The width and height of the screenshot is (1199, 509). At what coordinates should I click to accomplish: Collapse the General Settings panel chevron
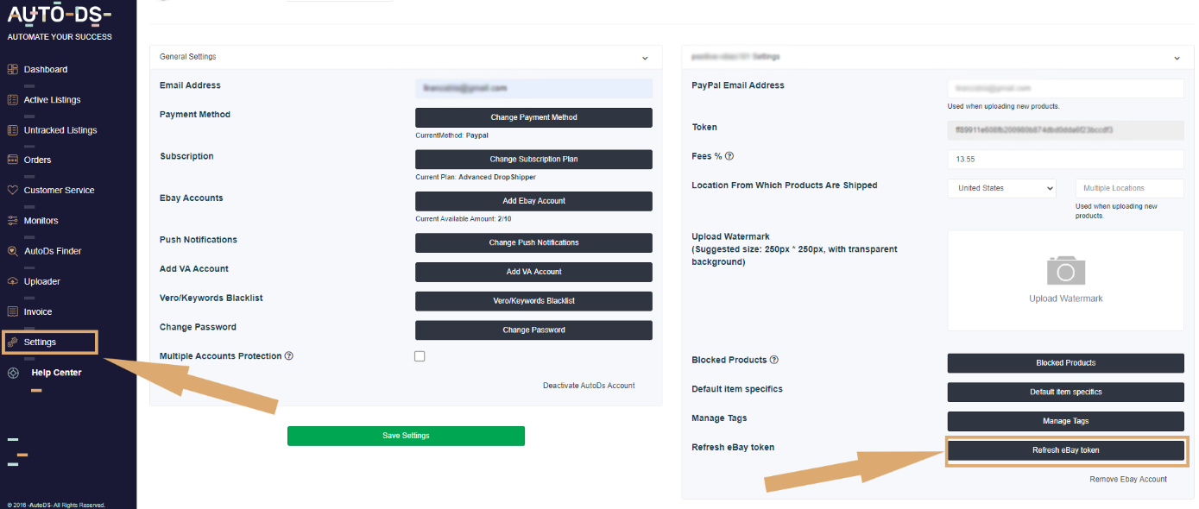coord(645,58)
